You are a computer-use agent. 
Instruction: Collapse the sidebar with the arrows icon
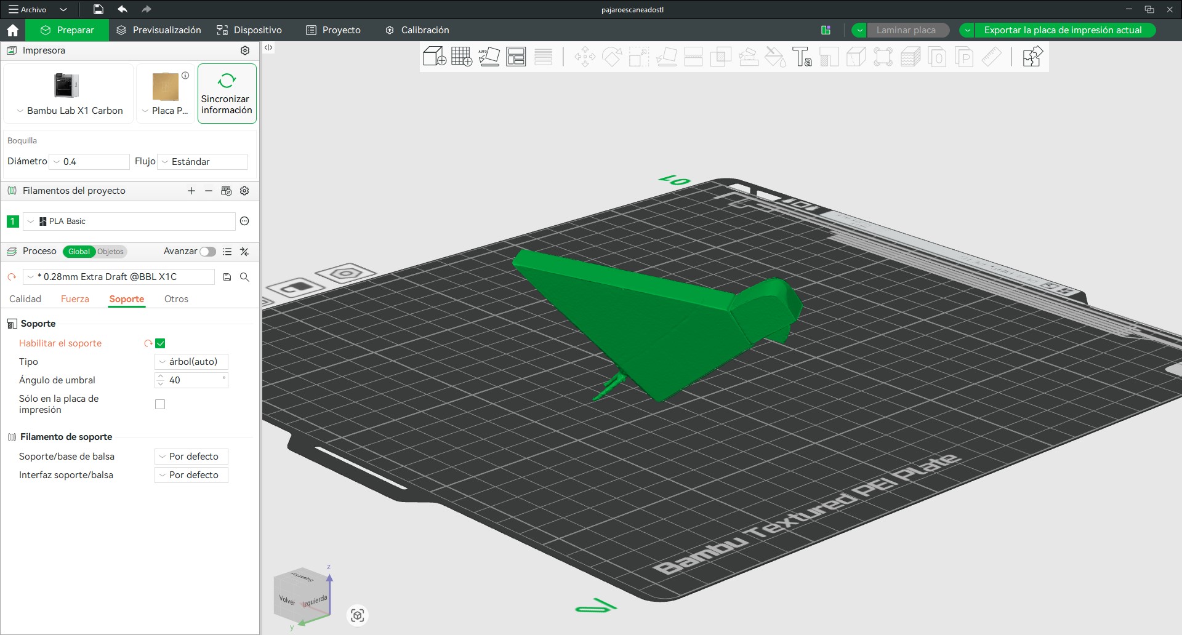coord(268,47)
